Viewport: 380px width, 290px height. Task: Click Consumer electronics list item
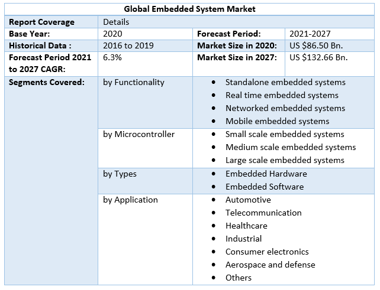(x=267, y=252)
